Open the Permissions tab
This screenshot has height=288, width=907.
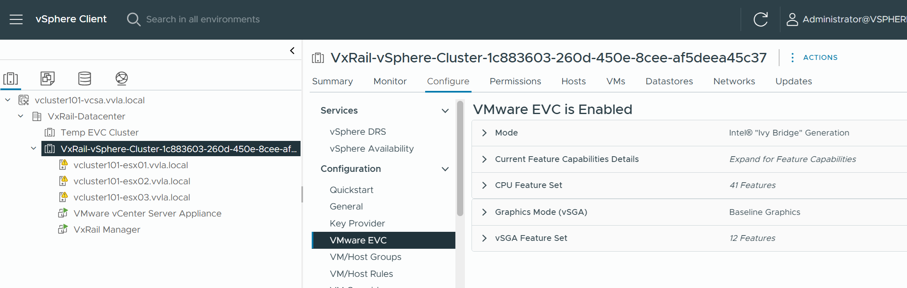click(515, 81)
